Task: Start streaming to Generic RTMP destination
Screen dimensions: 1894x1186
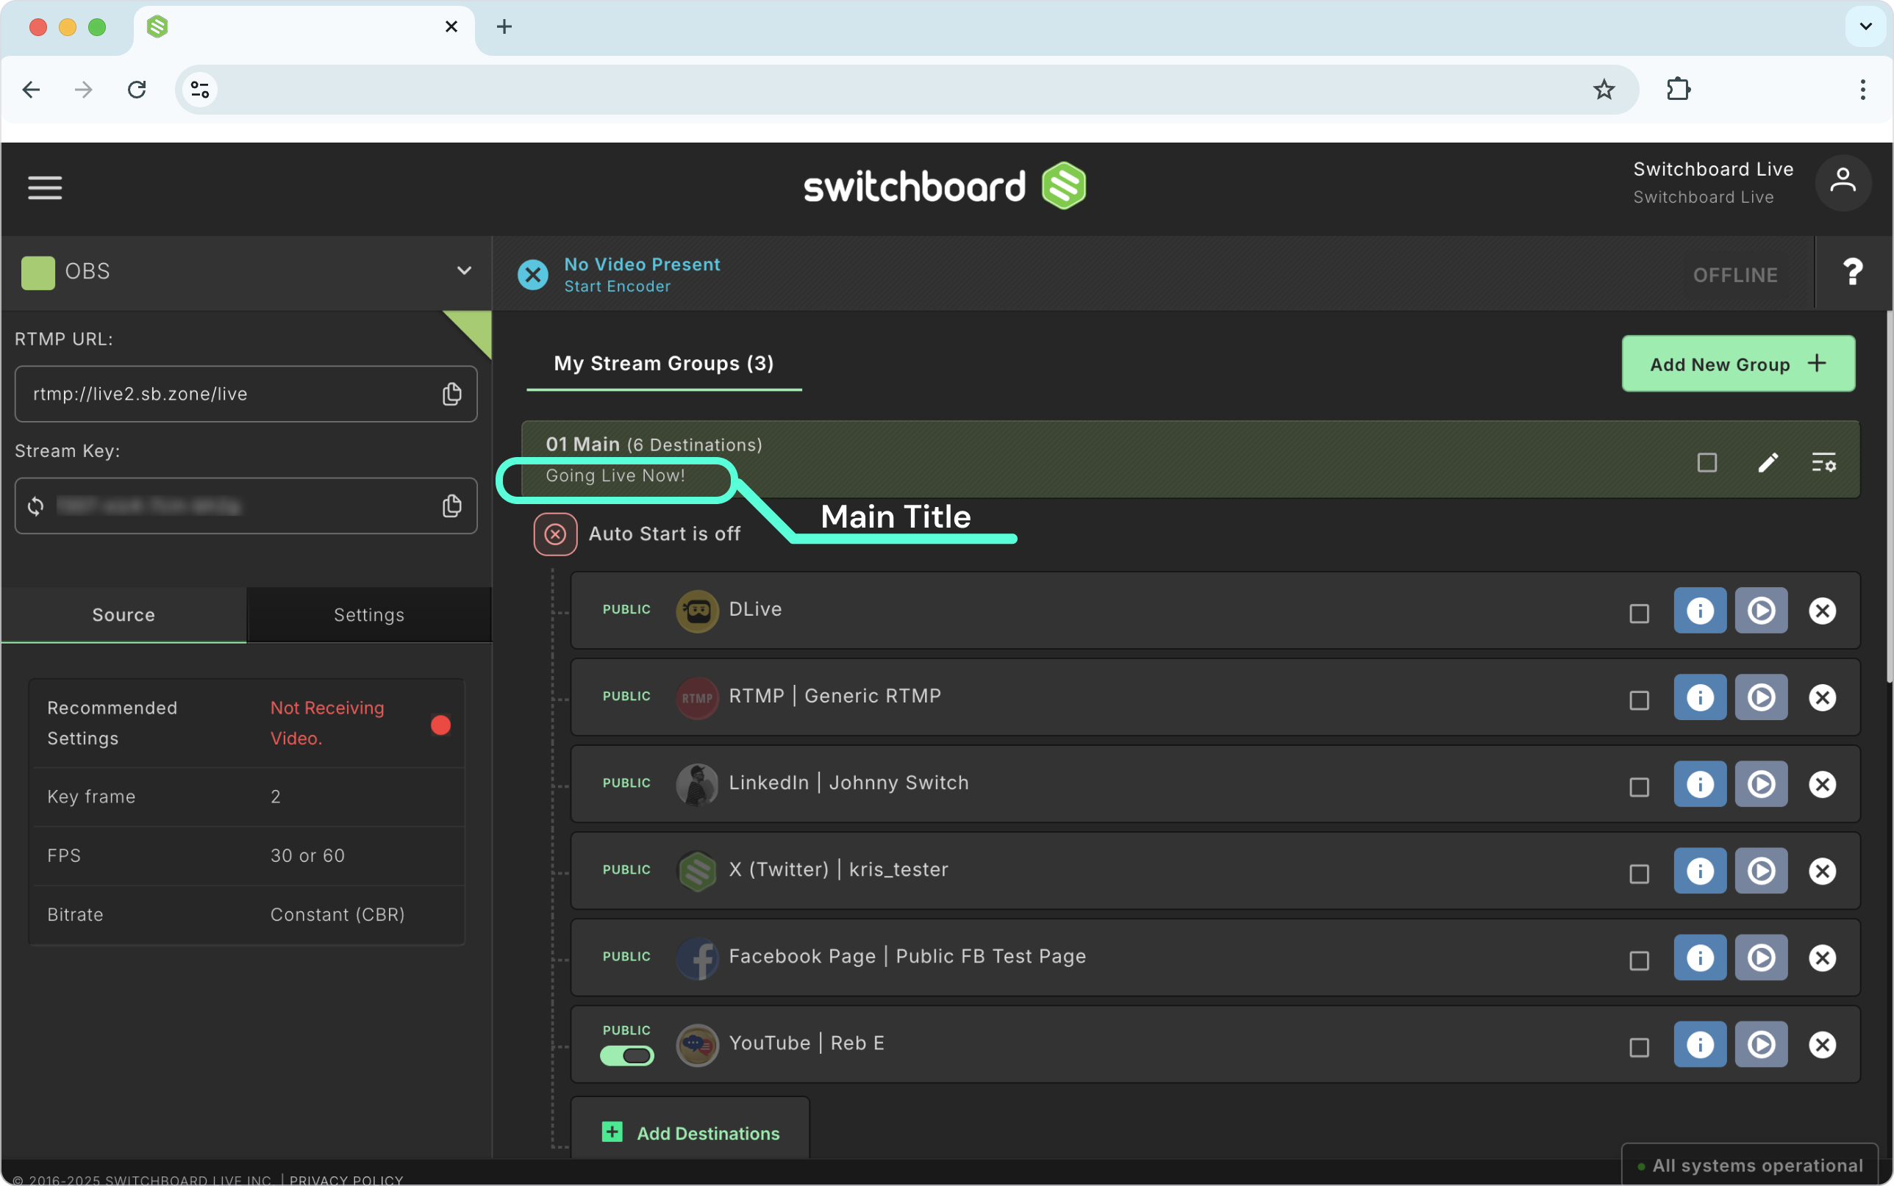Action: (1762, 697)
